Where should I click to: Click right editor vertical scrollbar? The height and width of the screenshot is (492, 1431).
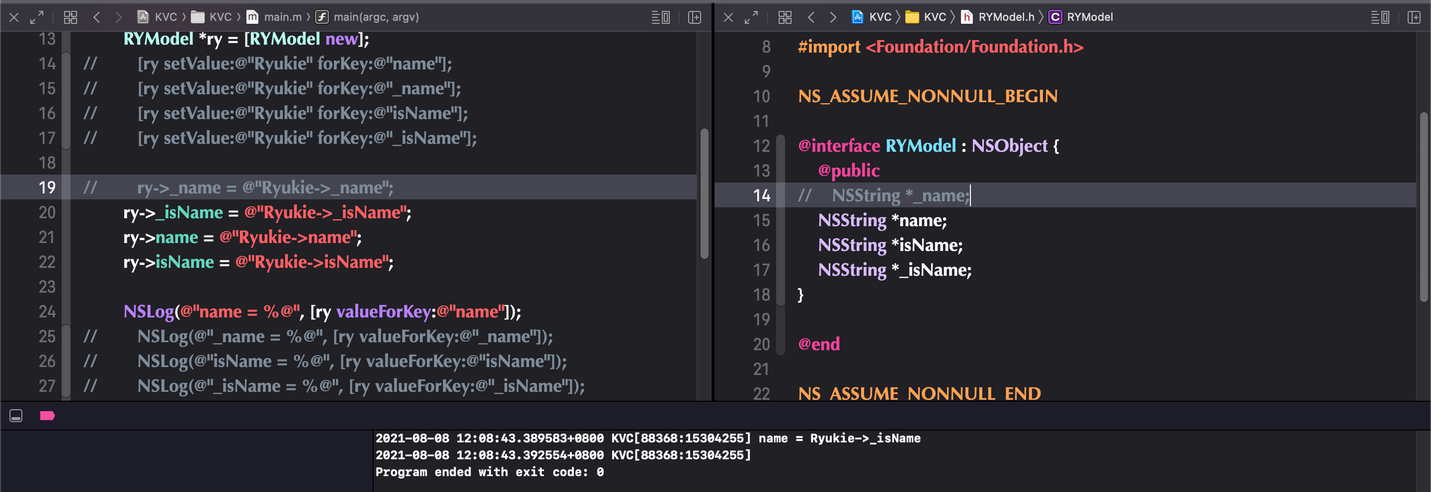tap(1423, 207)
